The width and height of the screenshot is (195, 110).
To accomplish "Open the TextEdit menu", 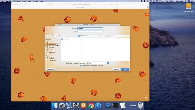I will [8, 1].
